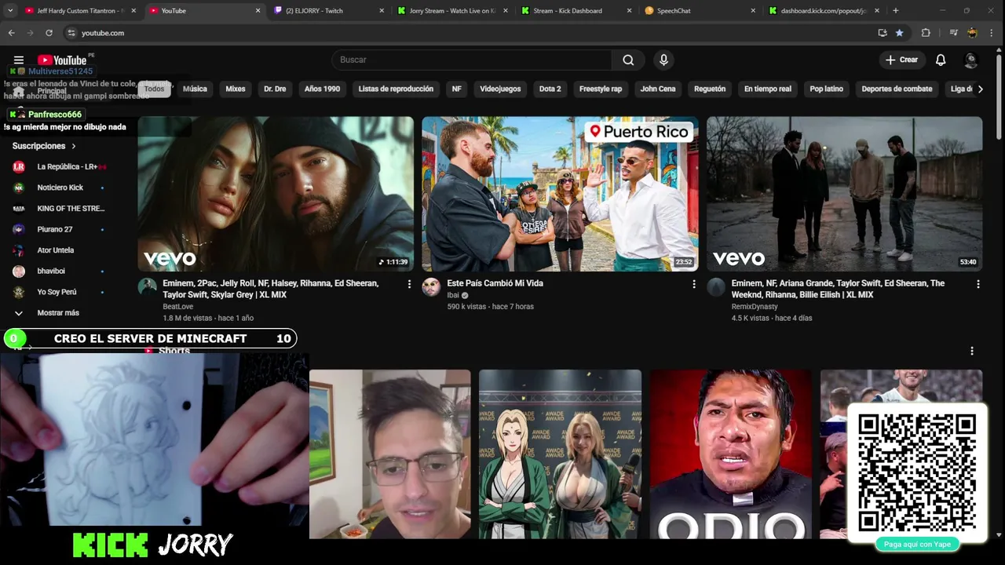Viewport: 1005px width, 565px height.
Task: Open the RemixDynasty channel avatar
Action: point(716,286)
